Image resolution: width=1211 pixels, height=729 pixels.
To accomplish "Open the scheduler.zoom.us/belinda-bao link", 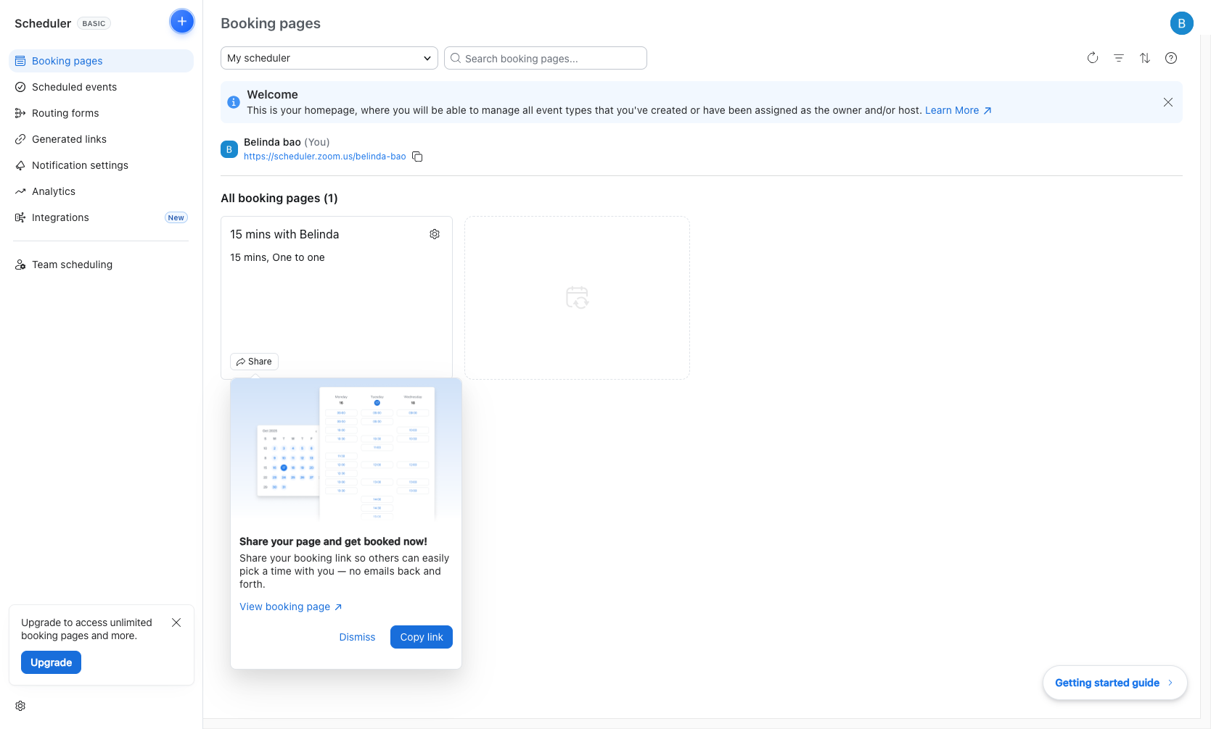I will coord(325,157).
